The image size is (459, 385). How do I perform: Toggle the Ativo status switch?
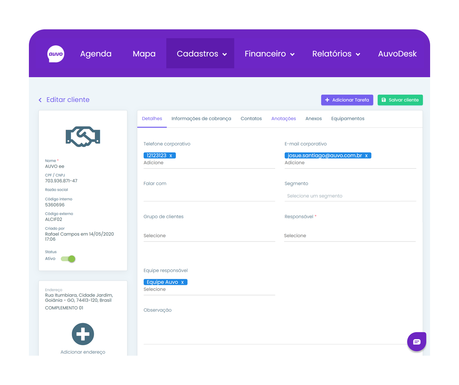[x=68, y=259]
